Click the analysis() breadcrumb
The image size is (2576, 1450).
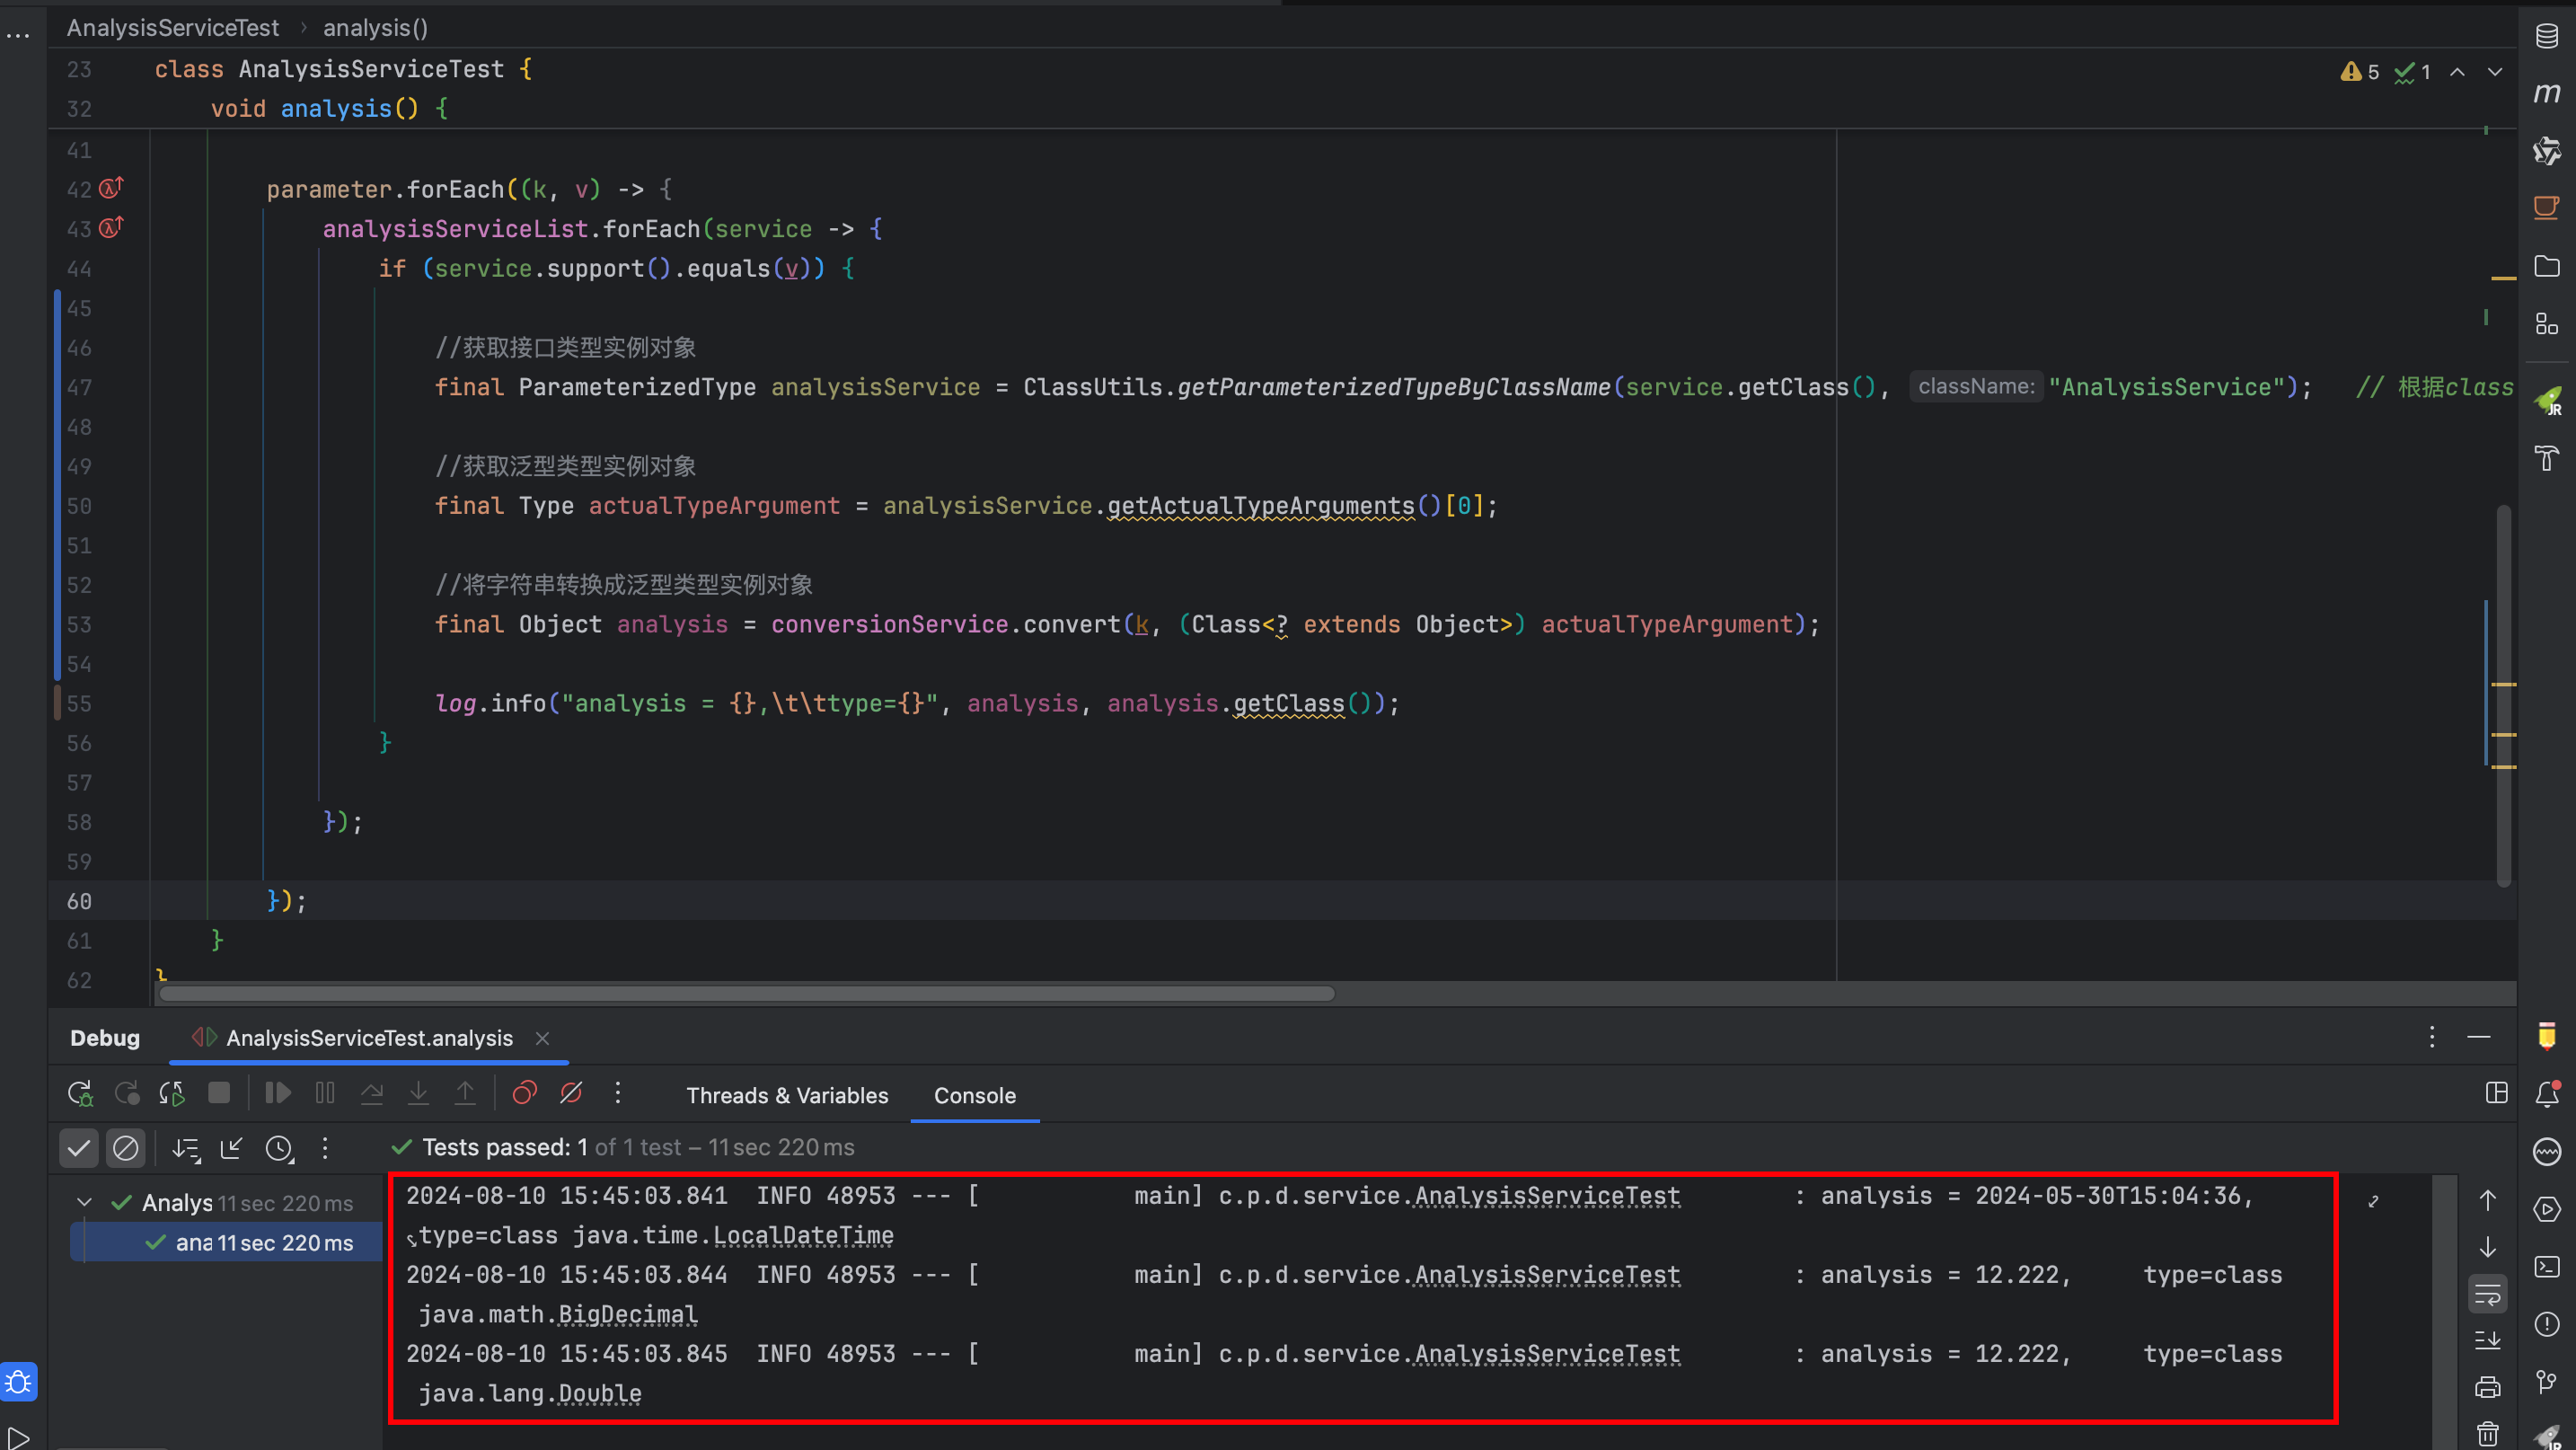click(375, 28)
